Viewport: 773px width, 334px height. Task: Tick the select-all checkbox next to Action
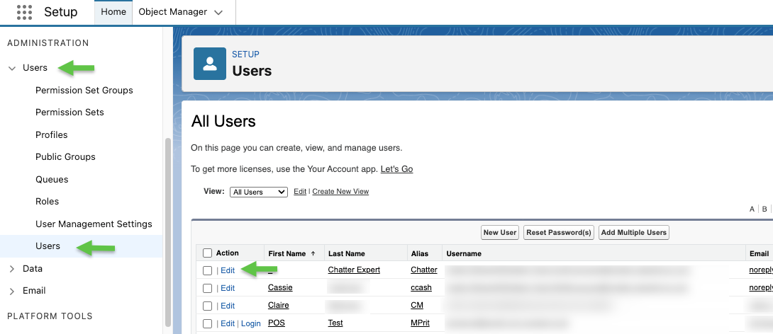point(208,253)
